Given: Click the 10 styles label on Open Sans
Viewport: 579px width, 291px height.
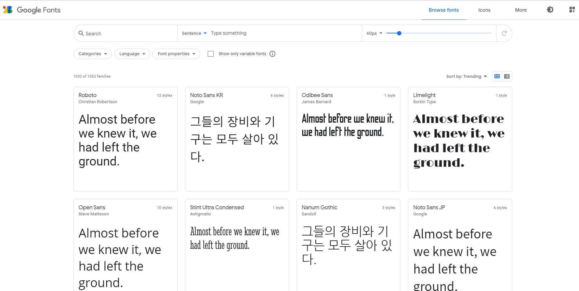Looking at the screenshot, I should coord(164,208).
